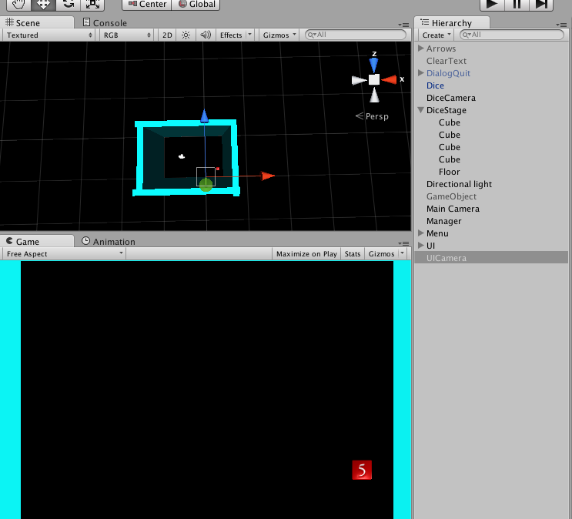The height and width of the screenshot is (519, 572).
Task: Select the Main Camera object
Action: (453, 209)
